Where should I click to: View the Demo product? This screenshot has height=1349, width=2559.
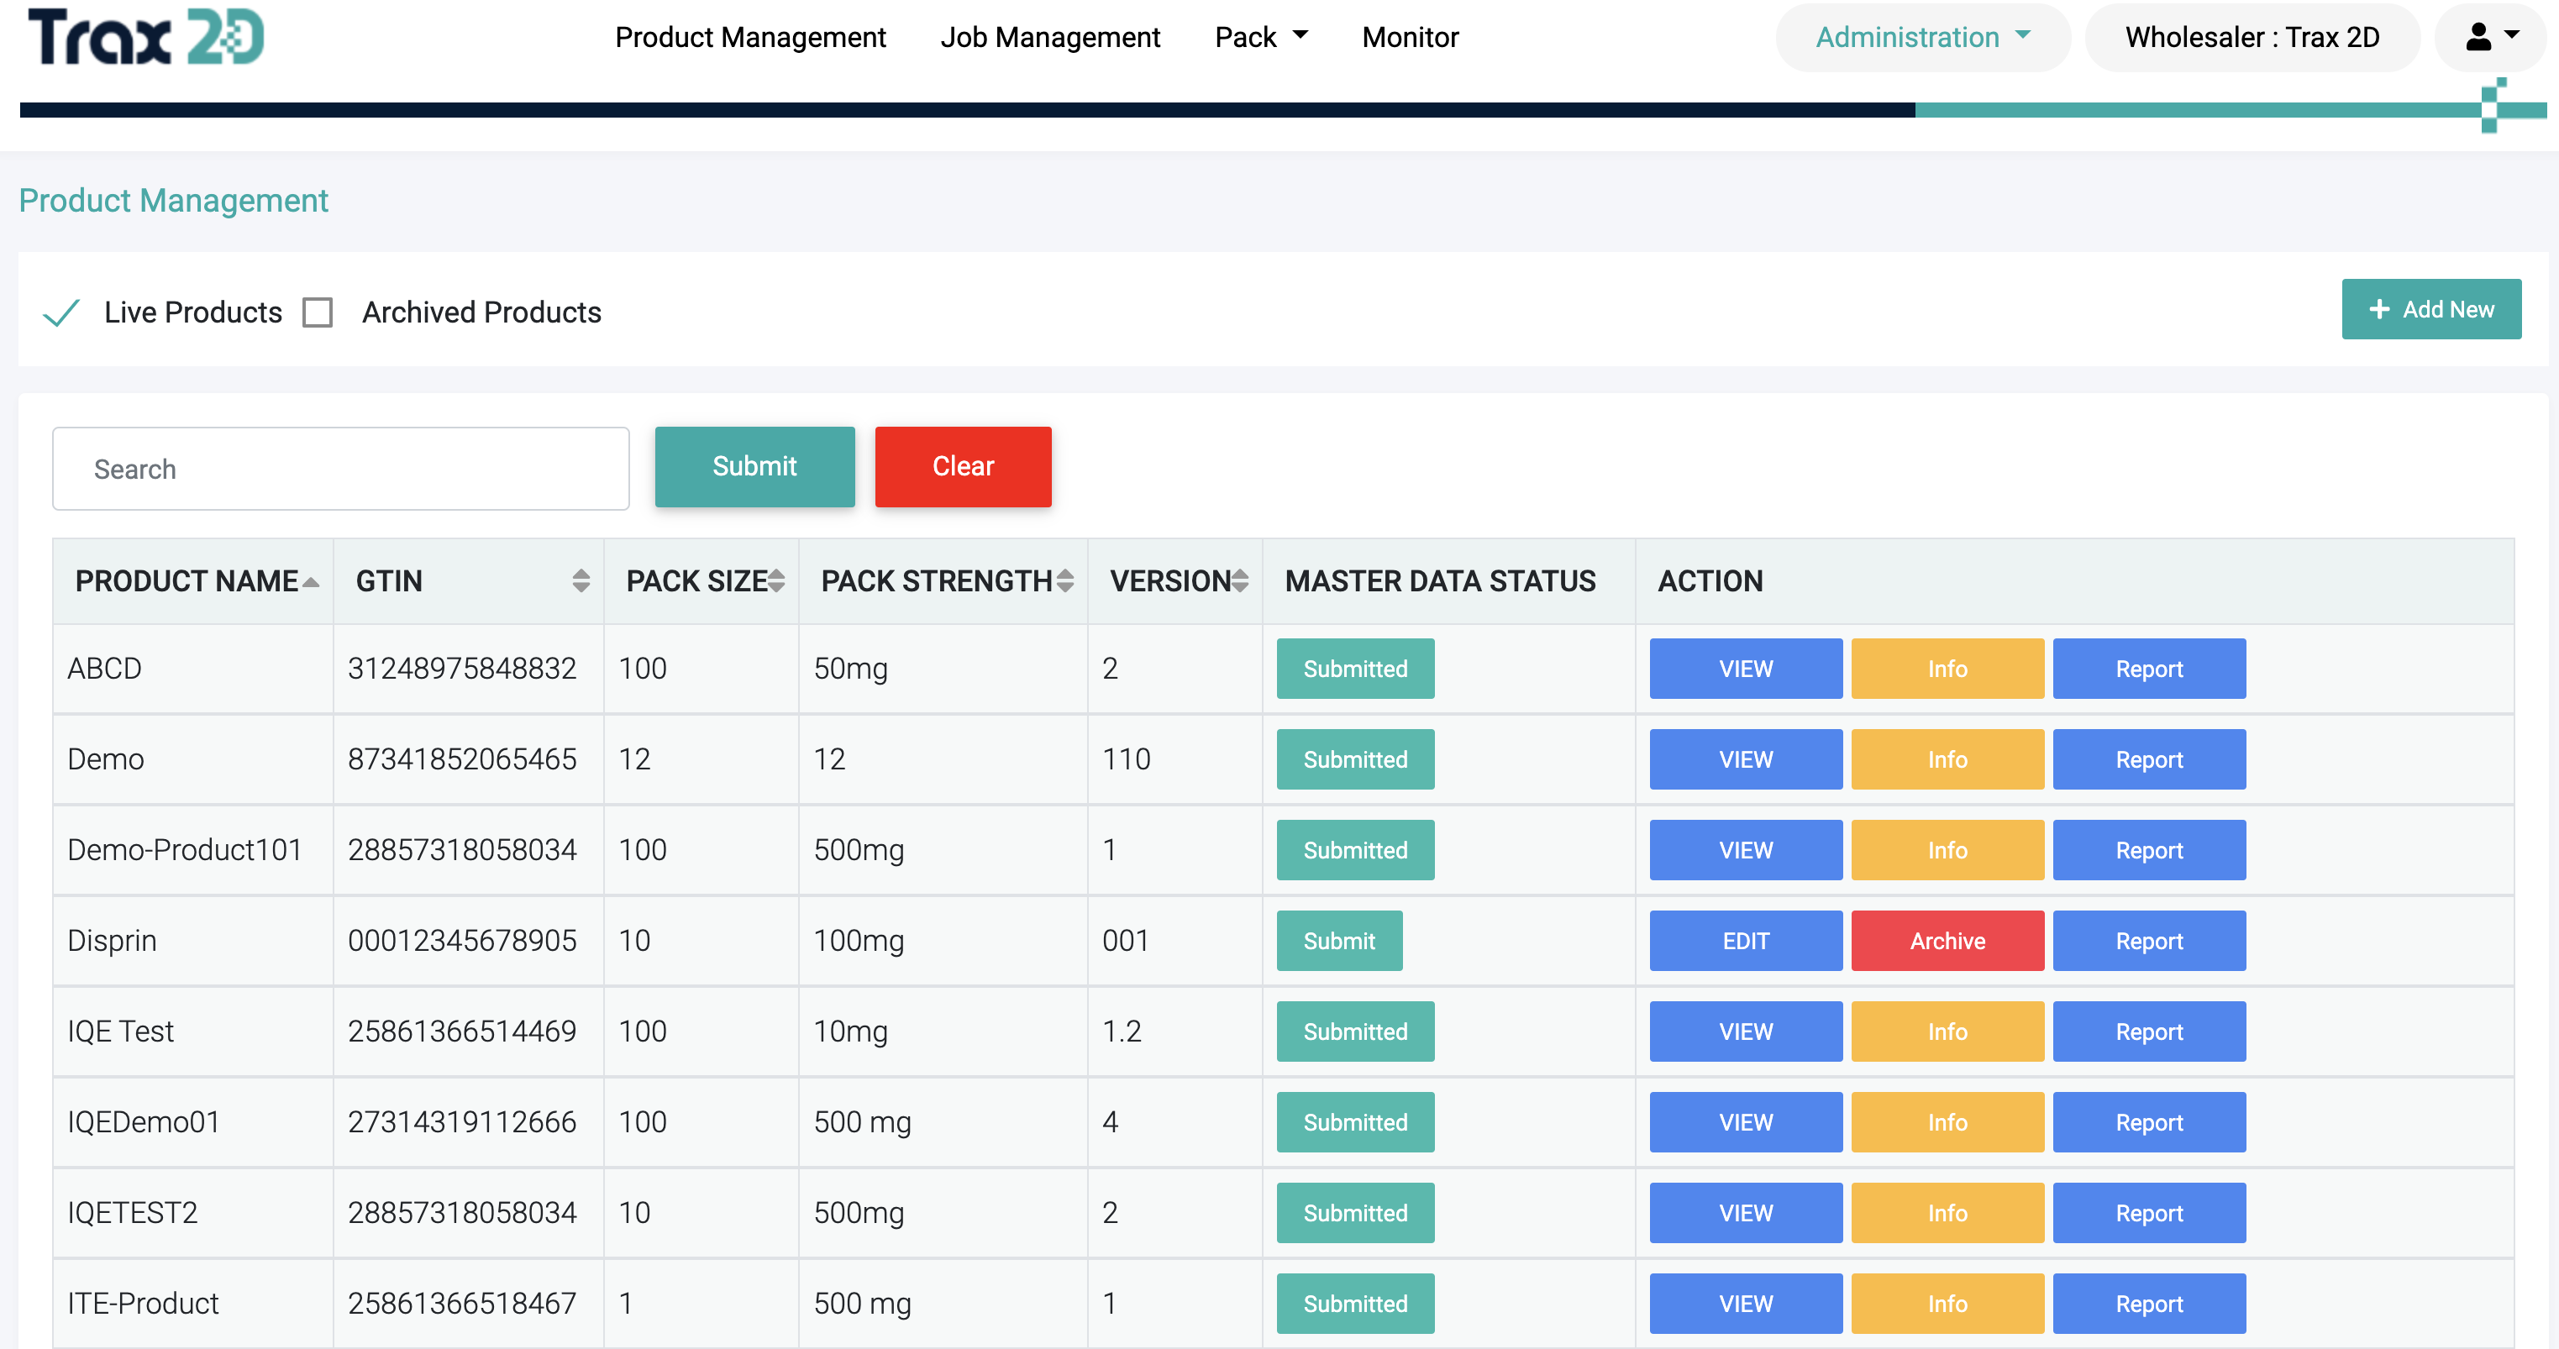(1746, 759)
